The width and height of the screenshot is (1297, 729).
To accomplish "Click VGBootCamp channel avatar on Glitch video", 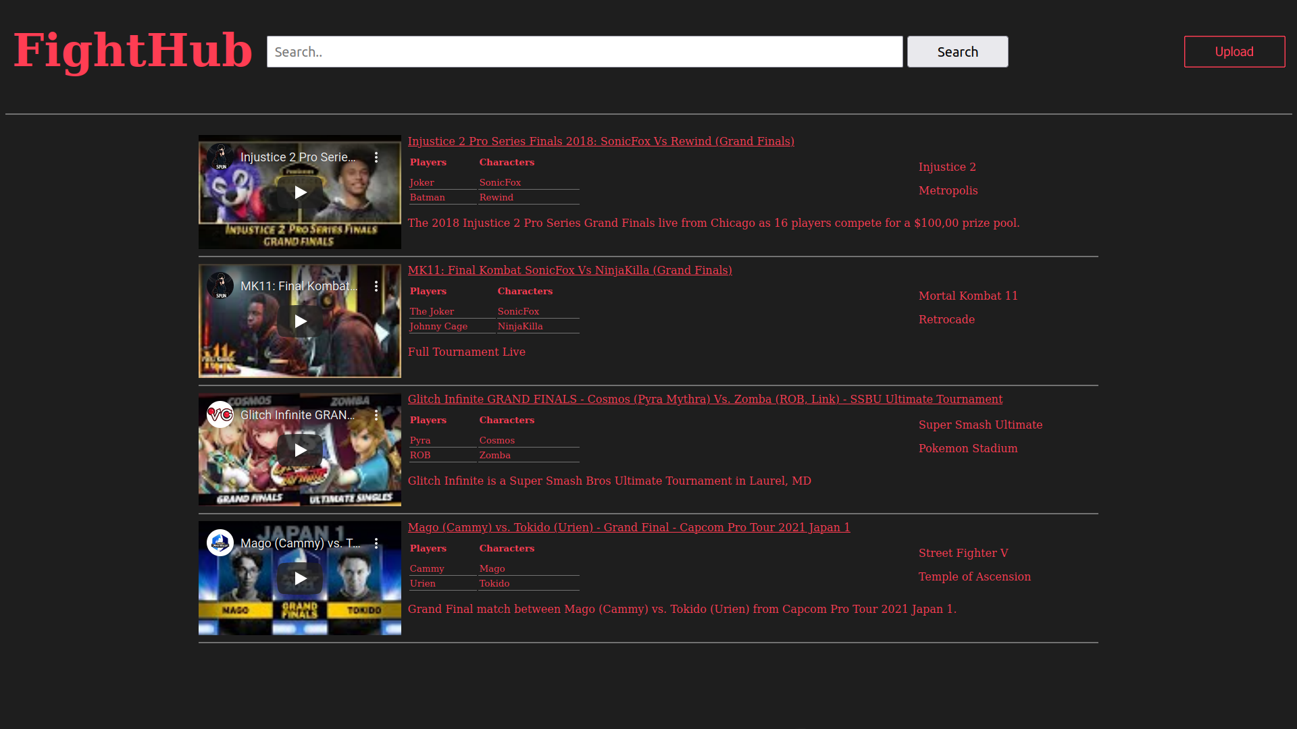I will [x=220, y=414].
